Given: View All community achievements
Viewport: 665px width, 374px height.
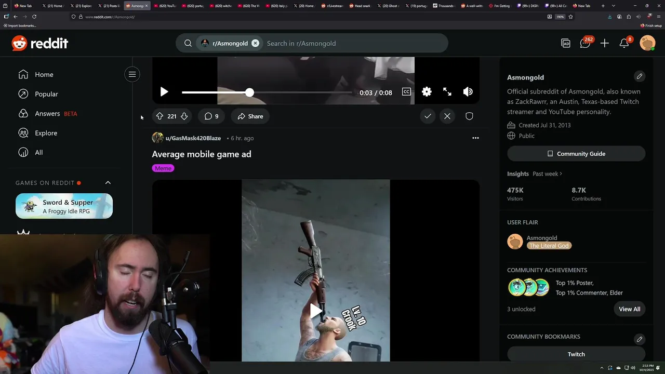Looking at the screenshot, I should [629, 309].
